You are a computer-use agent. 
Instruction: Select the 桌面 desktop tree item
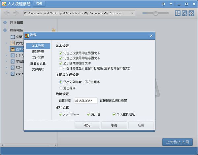pos(16,37)
